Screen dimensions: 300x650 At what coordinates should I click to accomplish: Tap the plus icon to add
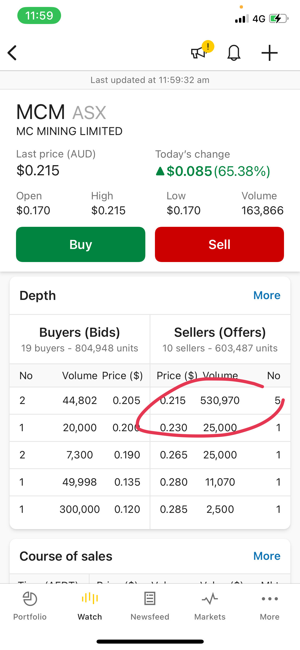269,53
